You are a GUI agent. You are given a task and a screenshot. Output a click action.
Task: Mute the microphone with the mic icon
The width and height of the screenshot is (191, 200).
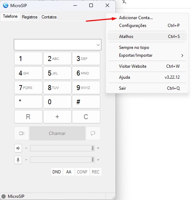[18, 160]
